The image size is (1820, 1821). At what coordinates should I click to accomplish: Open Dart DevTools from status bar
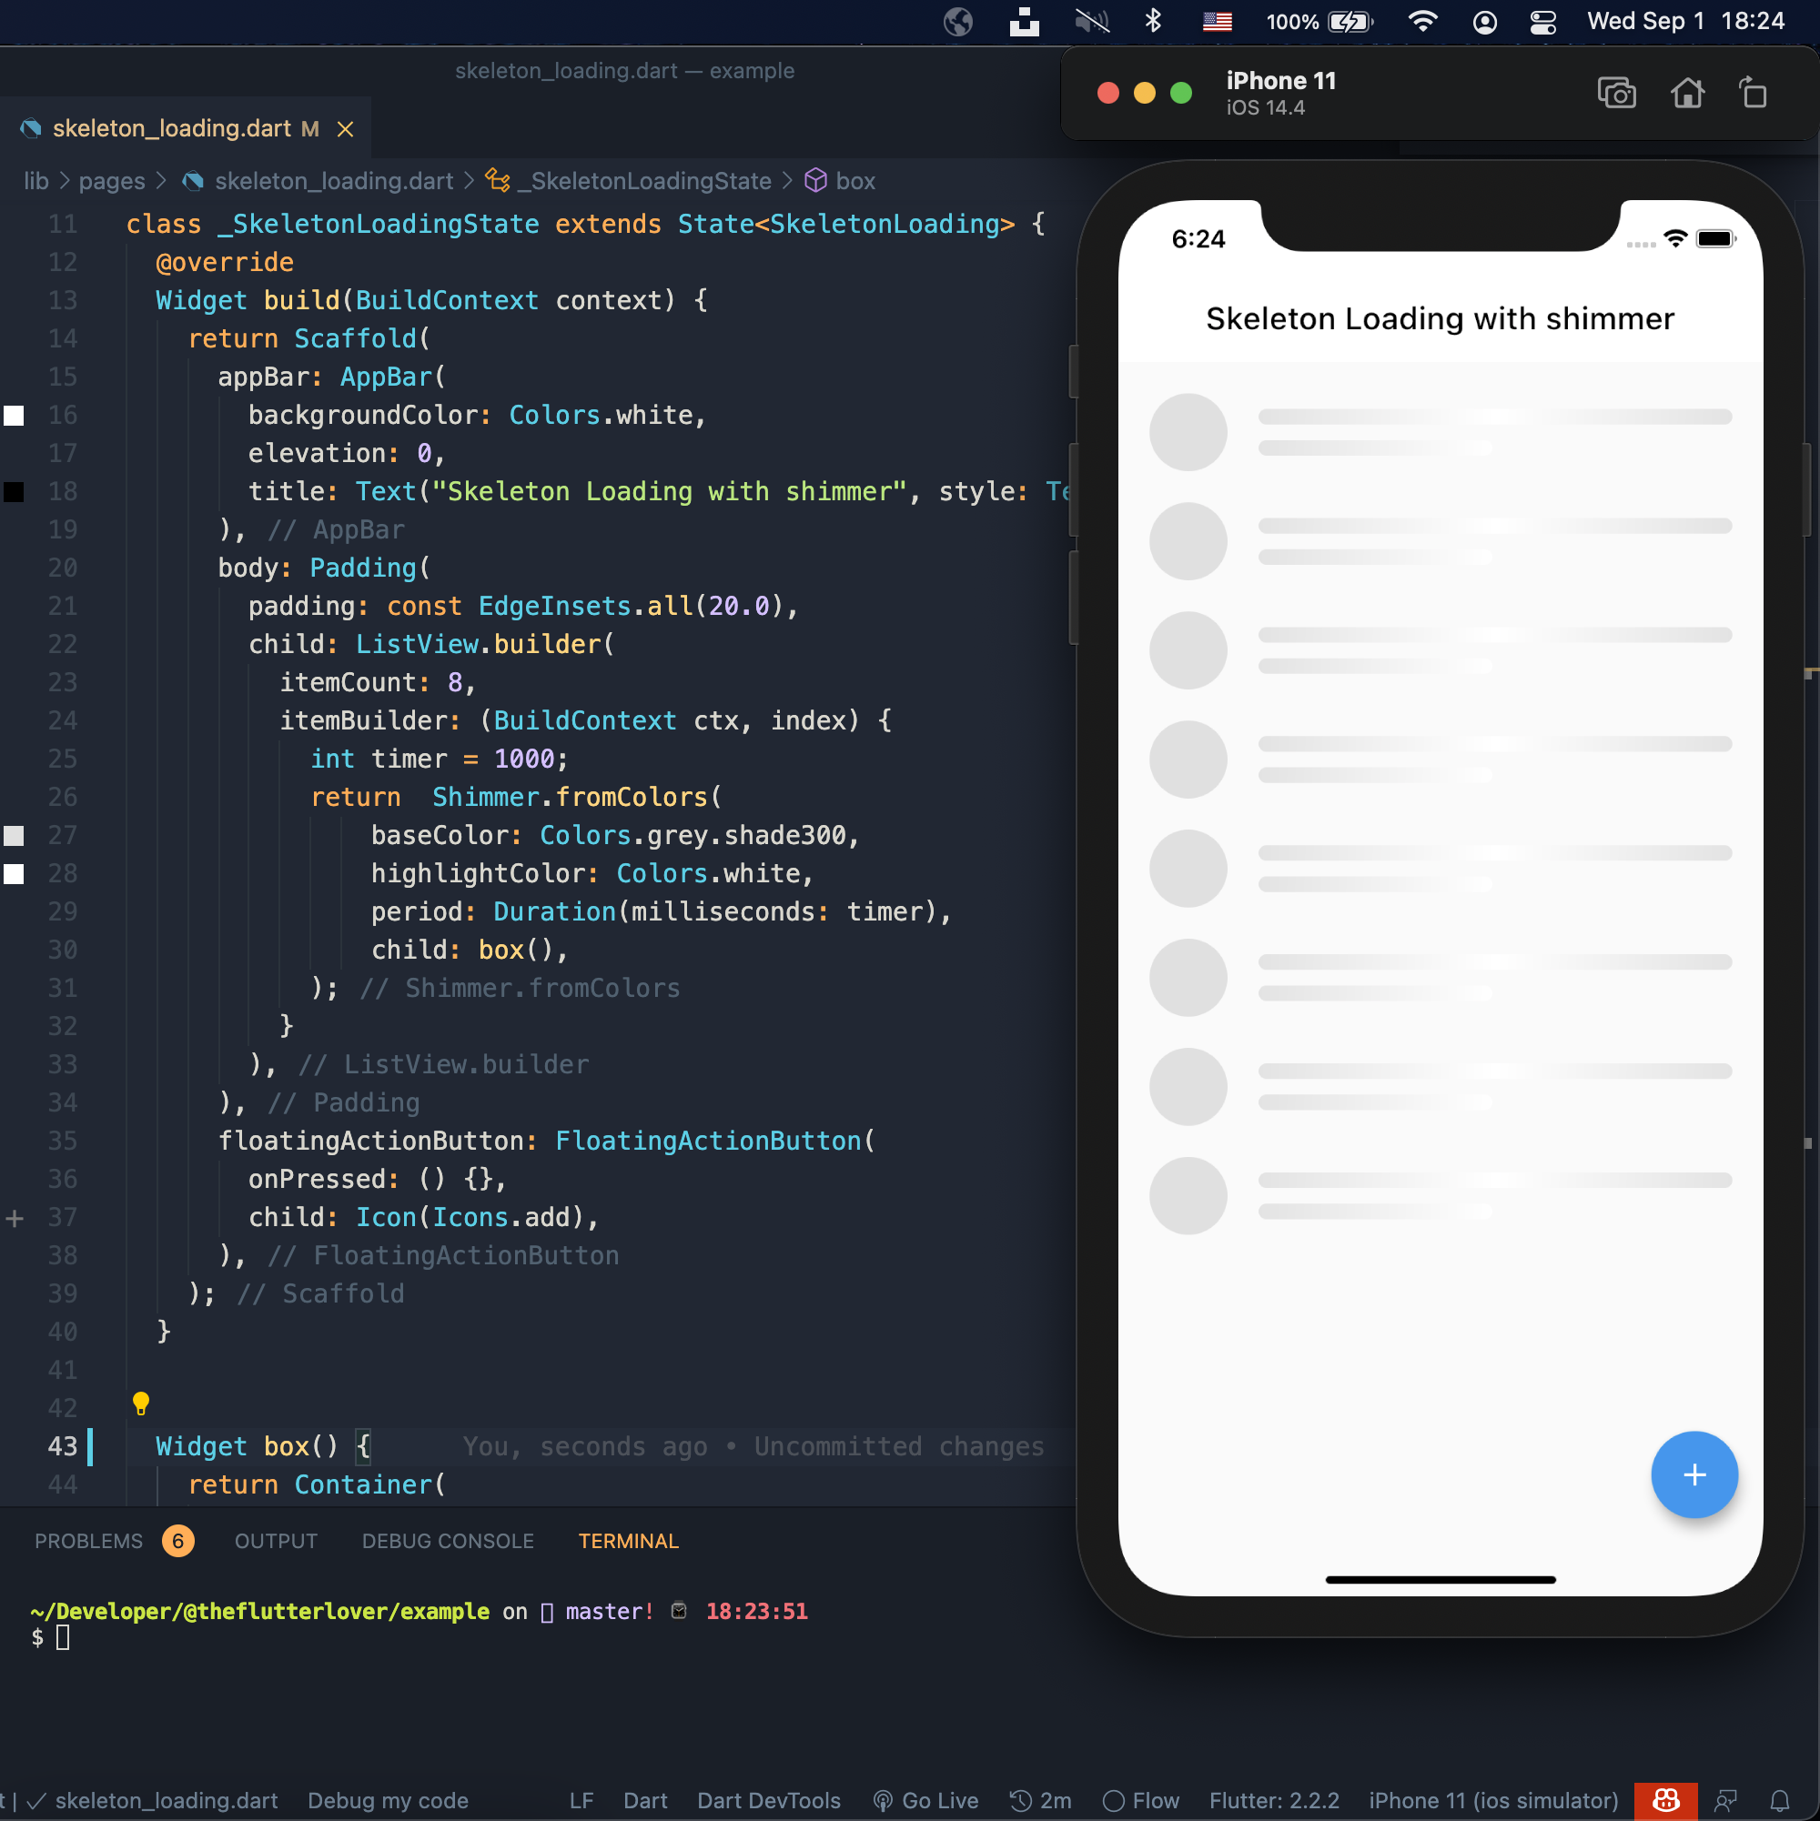pyautogui.click(x=769, y=1801)
